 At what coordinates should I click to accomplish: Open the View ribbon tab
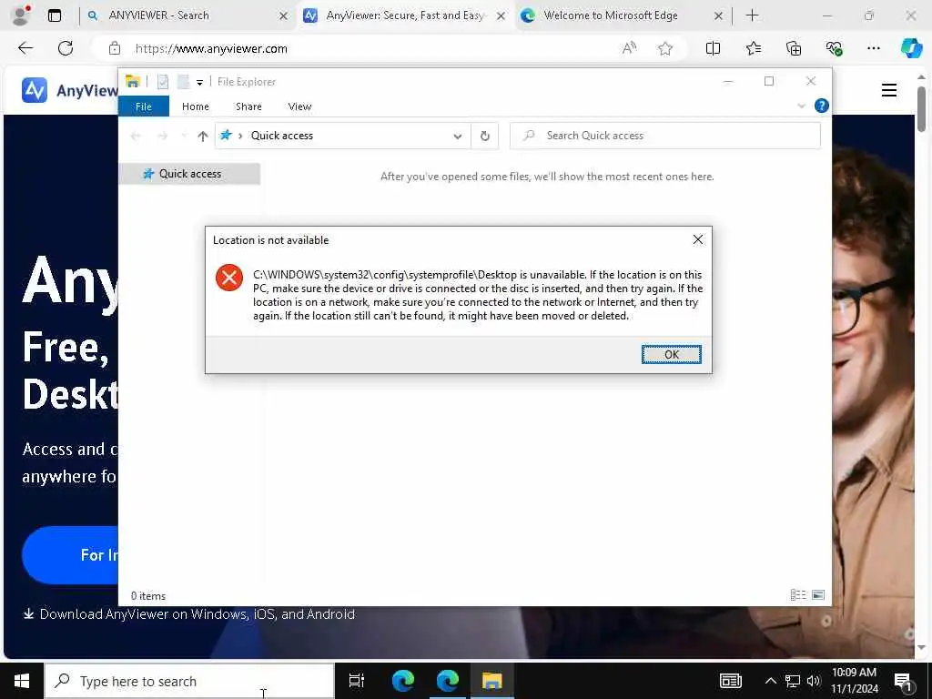(x=299, y=106)
